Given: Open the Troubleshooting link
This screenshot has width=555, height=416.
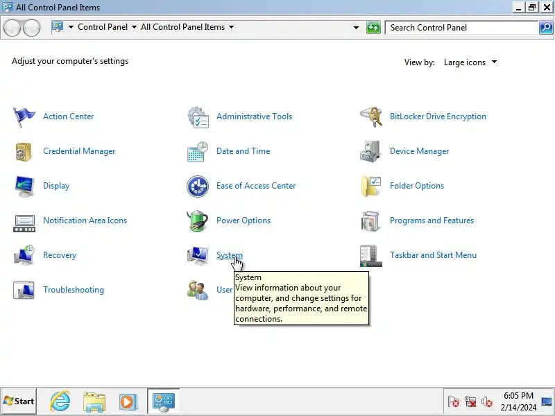Looking at the screenshot, I should click(x=74, y=290).
